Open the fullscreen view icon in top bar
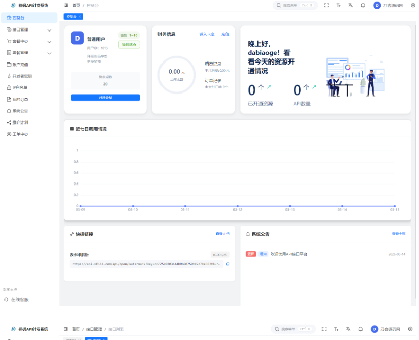The height and width of the screenshot is (340, 419). point(327,5)
